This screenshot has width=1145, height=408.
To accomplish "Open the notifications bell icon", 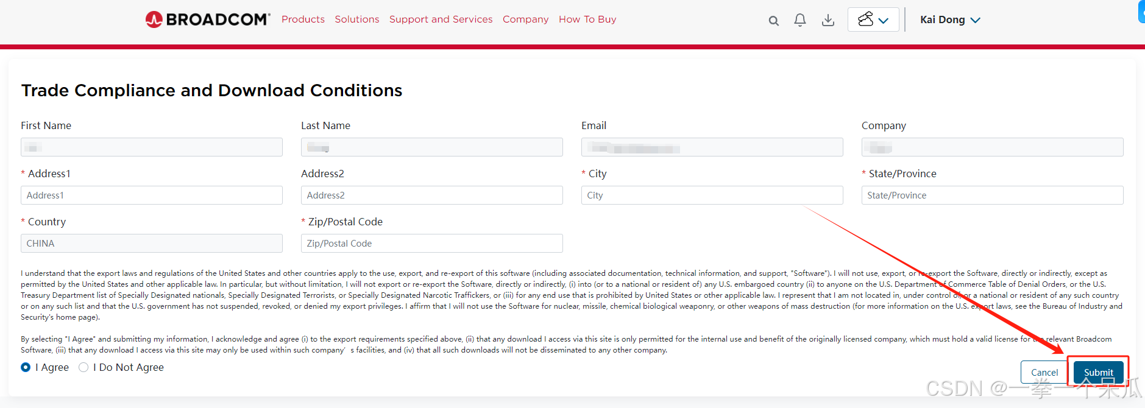I will coord(800,20).
